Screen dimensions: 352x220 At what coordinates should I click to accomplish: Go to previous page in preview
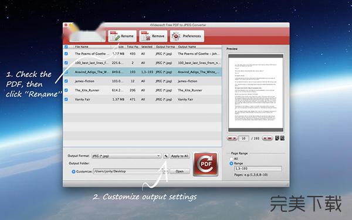[235, 138]
